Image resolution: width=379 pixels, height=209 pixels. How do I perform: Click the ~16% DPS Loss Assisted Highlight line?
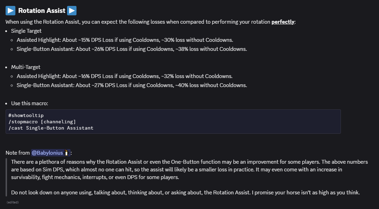[x=124, y=76]
